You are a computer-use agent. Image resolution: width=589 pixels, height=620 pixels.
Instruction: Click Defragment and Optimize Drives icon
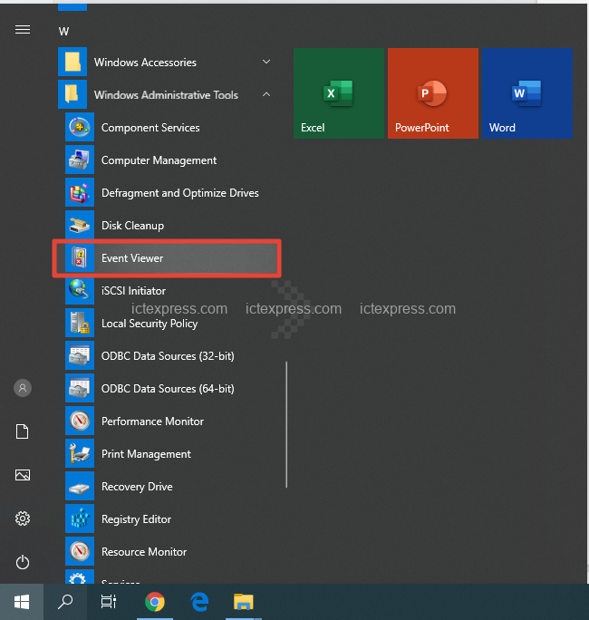pyautogui.click(x=80, y=193)
